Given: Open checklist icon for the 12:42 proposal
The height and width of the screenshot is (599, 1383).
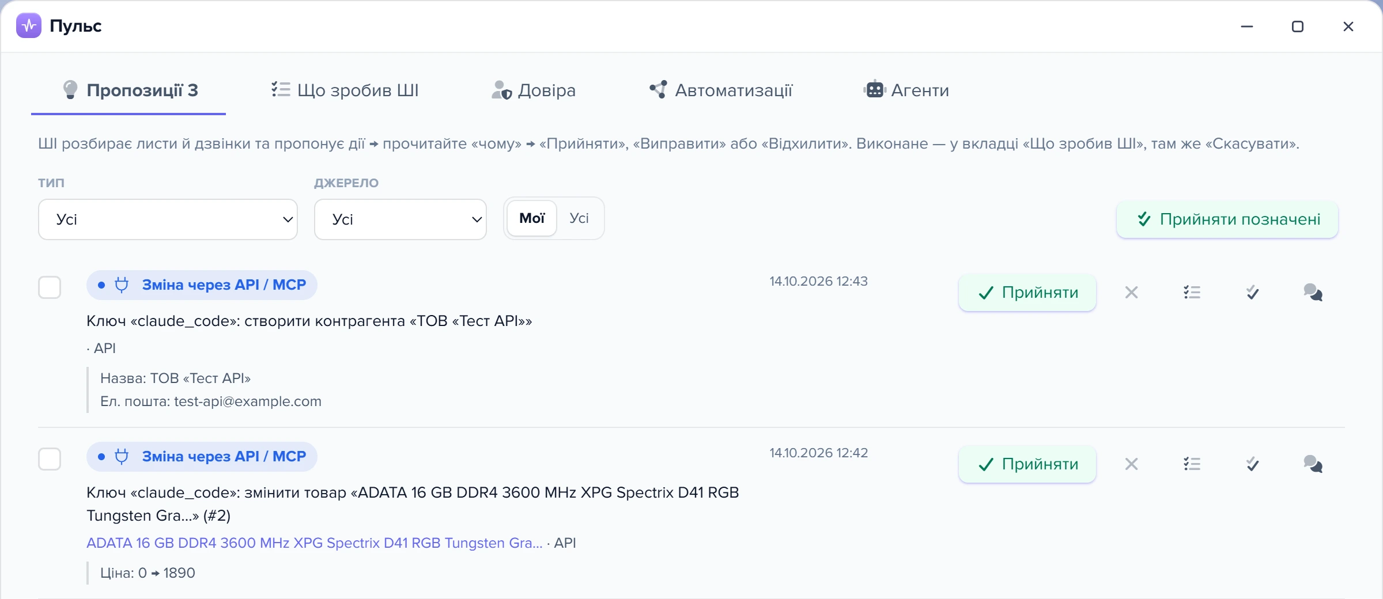Looking at the screenshot, I should tap(1192, 464).
